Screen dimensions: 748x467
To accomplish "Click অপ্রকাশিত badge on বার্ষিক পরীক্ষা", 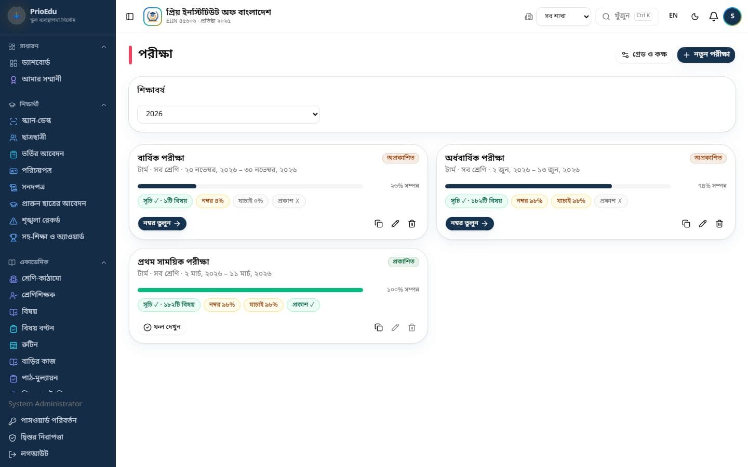I will click(400, 158).
